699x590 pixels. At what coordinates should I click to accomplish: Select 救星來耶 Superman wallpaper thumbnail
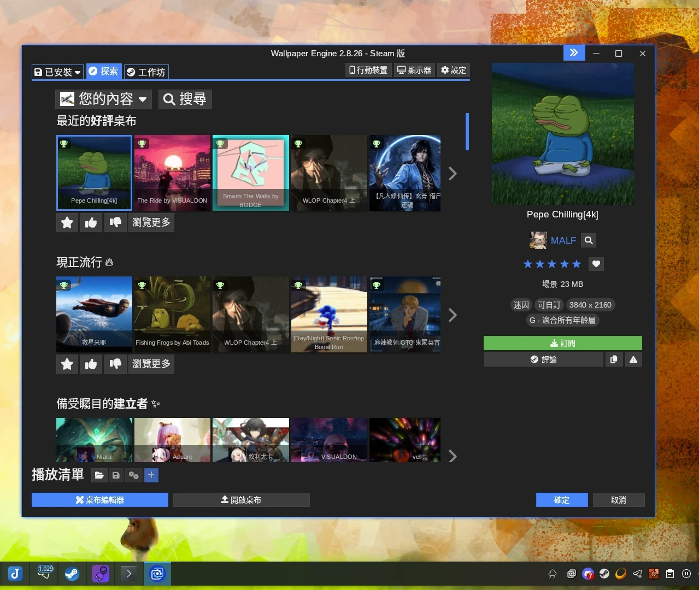[x=94, y=315]
